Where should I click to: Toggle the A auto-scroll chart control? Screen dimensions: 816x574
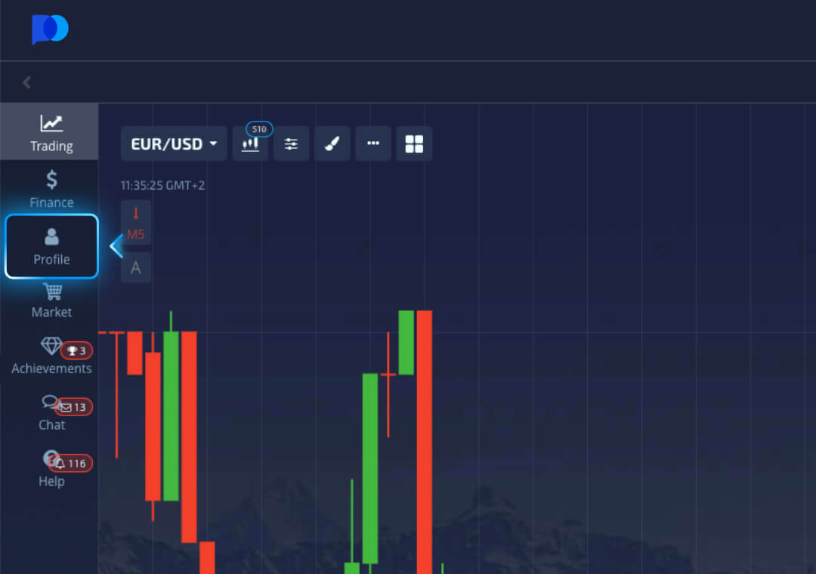click(135, 267)
